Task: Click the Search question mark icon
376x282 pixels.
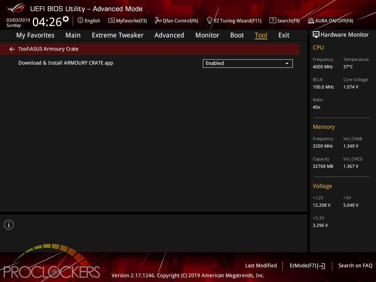Action: click(273, 21)
